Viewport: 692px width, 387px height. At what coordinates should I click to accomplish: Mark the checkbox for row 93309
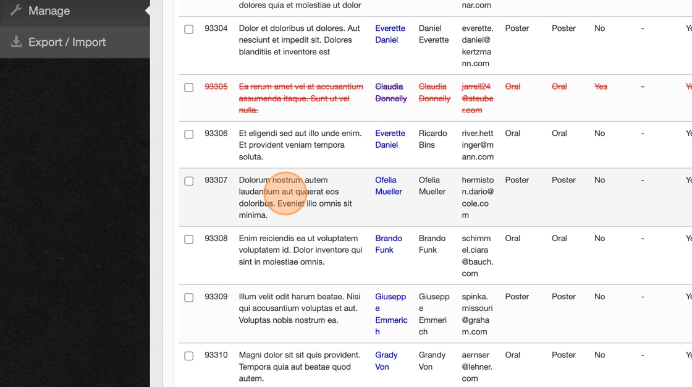[189, 297]
